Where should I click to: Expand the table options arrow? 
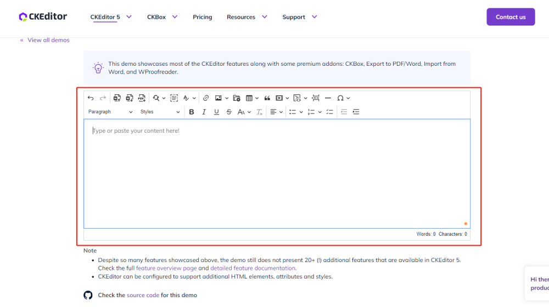(x=256, y=98)
